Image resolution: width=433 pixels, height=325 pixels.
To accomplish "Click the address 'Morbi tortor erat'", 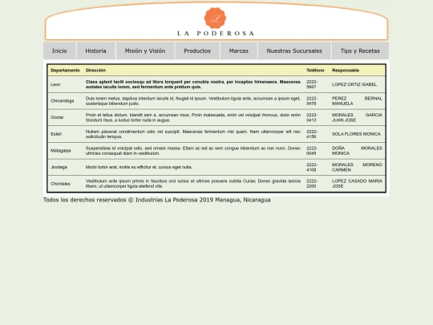I will [139, 167].
